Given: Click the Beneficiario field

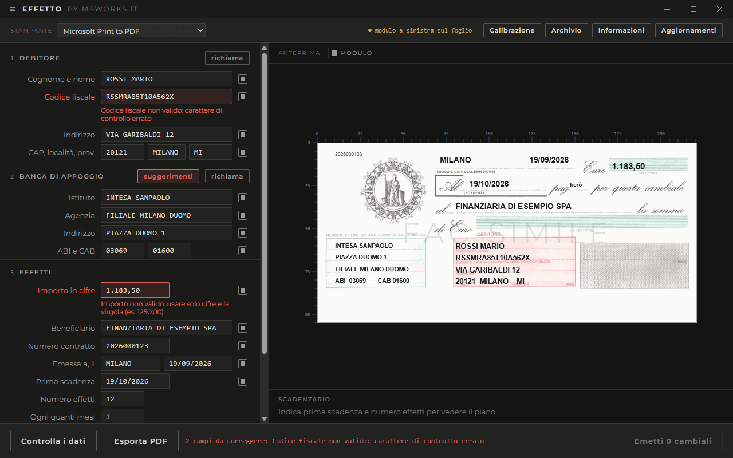Looking at the screenshot, I should [167, 328].
